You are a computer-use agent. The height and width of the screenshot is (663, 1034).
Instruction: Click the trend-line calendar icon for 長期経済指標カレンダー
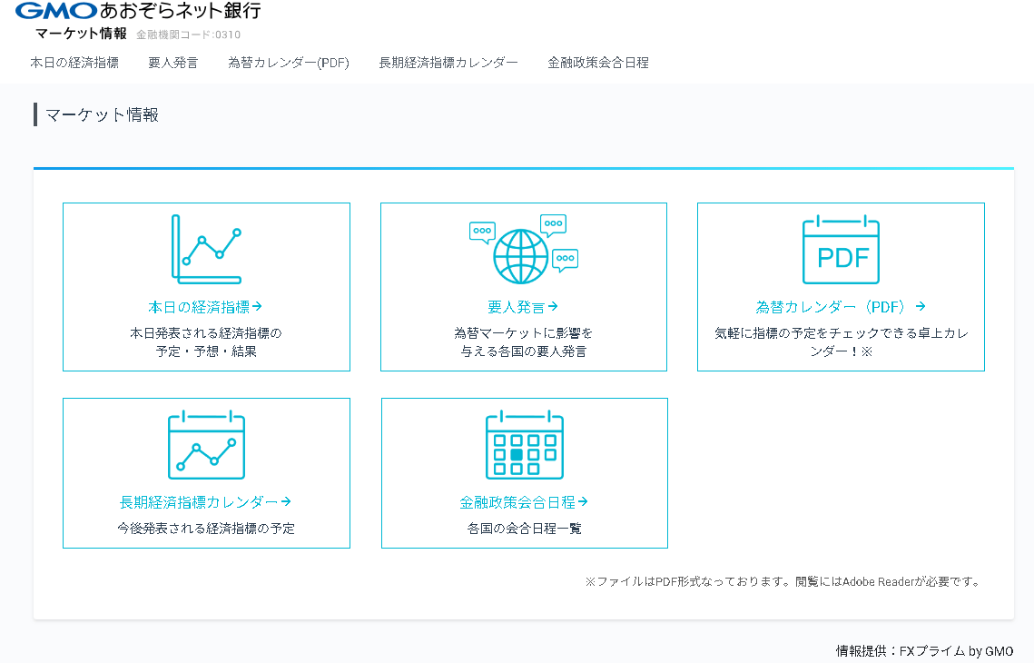pos(205,444)
